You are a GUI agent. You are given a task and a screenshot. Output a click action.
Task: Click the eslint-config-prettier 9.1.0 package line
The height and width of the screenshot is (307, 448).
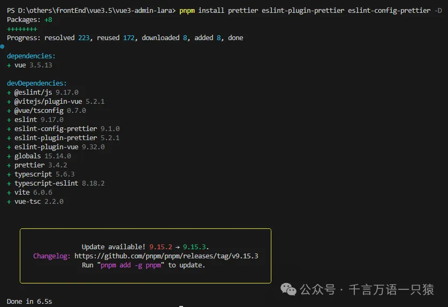(63, 128)
